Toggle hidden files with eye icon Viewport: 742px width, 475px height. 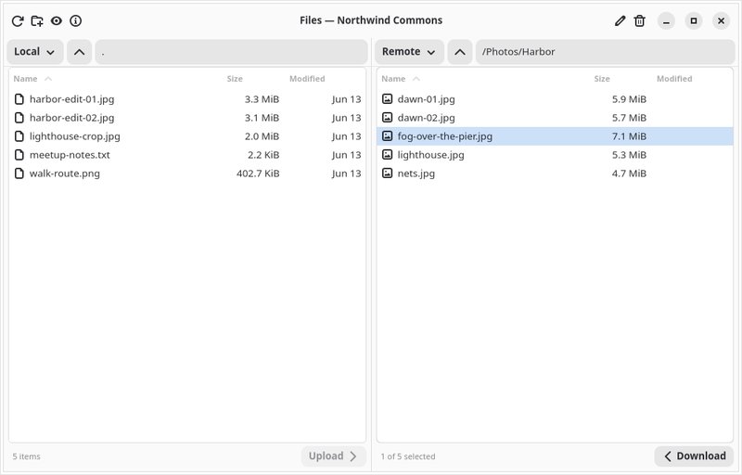(57, 20)
